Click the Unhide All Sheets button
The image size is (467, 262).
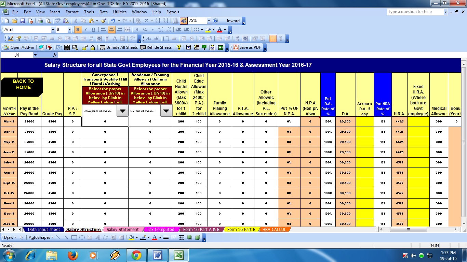[119, 47]
